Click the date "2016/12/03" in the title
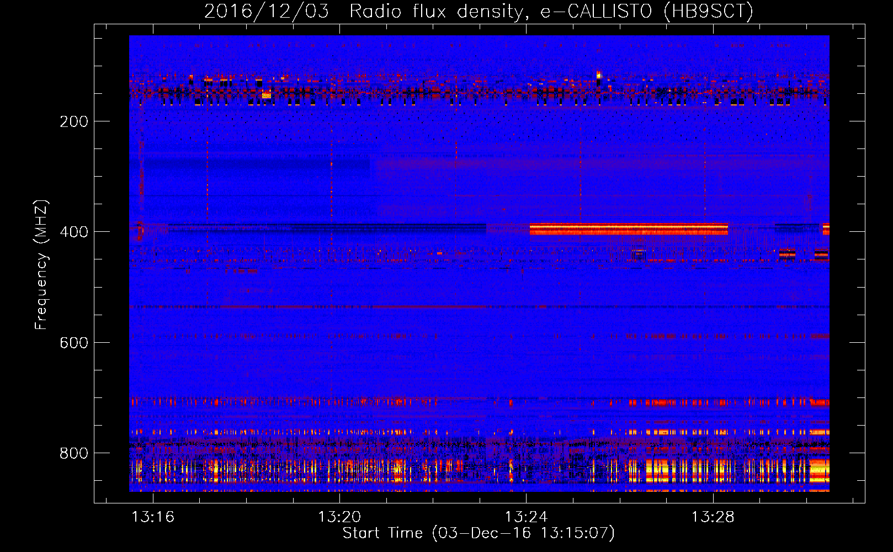The image size is (893, 552). (x=267, y=11)
